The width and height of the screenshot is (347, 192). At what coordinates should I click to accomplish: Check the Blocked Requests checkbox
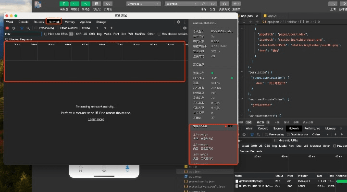pos(6,39)
